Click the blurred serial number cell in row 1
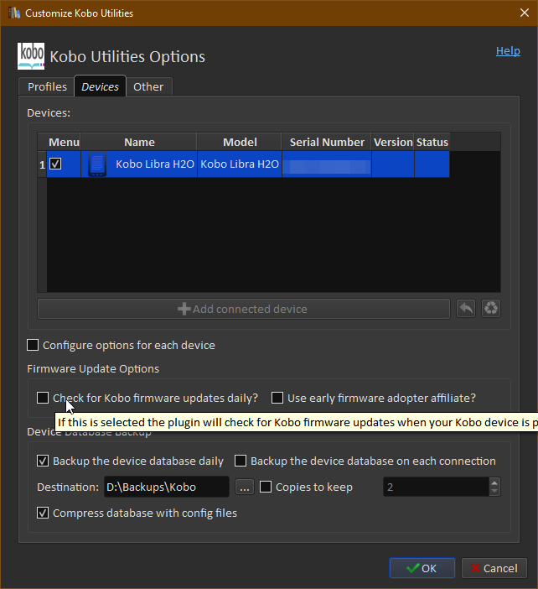Viewport: 538px width, 589px height. [x=327, y=164]
